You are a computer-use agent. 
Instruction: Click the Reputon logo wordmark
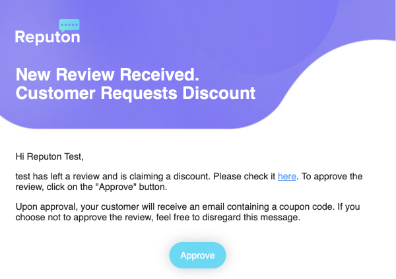[x=48, y=38]
